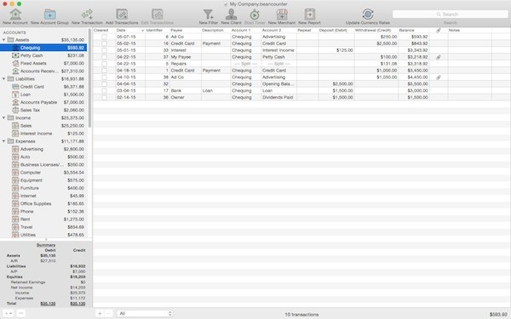Click the remove transaction minus button
The width and height of the screenshot is (511, 319).
[x=108, y=313]
